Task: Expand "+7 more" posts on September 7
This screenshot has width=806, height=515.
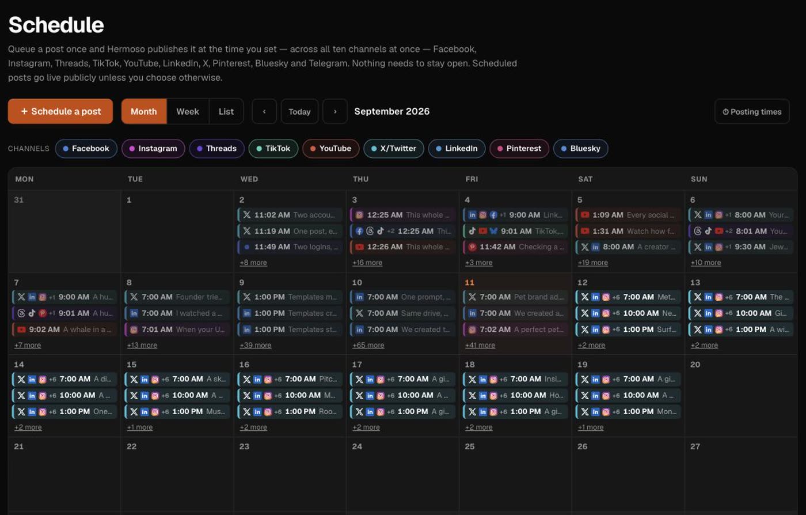Action: coord(28,345)
